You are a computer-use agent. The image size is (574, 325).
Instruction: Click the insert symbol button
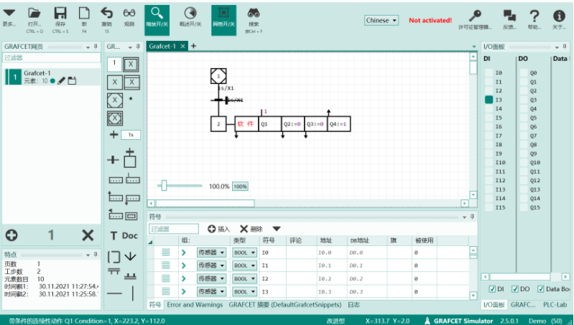[x=218, y=229]
